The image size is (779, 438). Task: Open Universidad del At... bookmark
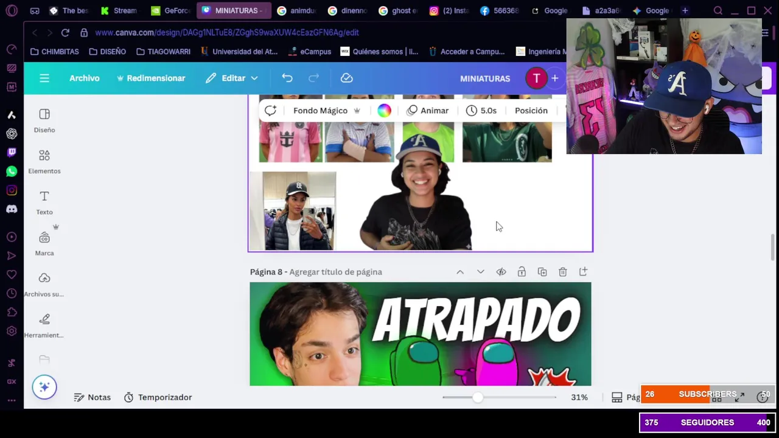(x=239, y=52)
